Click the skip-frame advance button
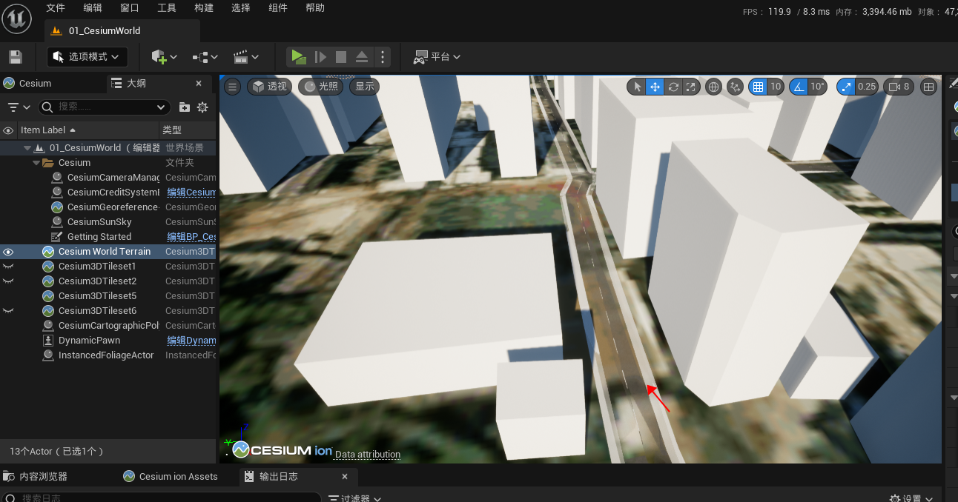This screenshot has width=958, height=502. pos(320,57)
